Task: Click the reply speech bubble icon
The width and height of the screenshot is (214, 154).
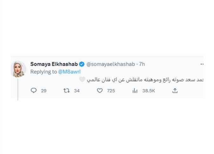Action: (x=33, y=91)
